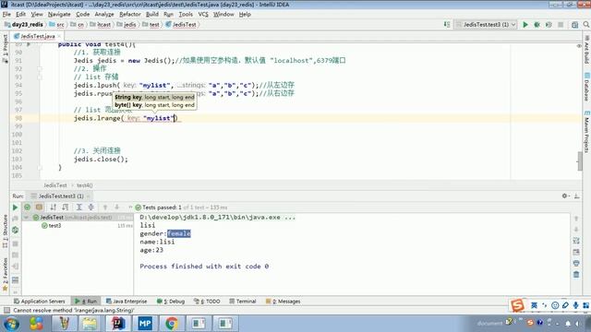This screenshot has height=332, width=591.
Task: Rerun tests with Run panel green play icon
Action: click(15, 207)
